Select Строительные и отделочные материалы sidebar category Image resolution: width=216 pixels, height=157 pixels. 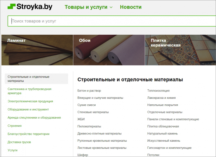coord(36,79)
